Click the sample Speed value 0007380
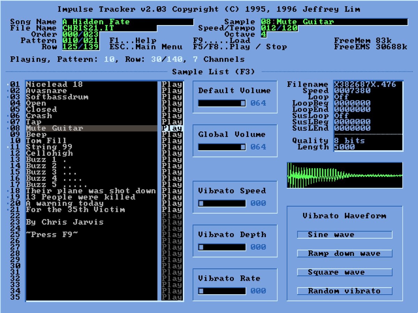The width and height of the screenshot is (418, 313). pos(368,91)
